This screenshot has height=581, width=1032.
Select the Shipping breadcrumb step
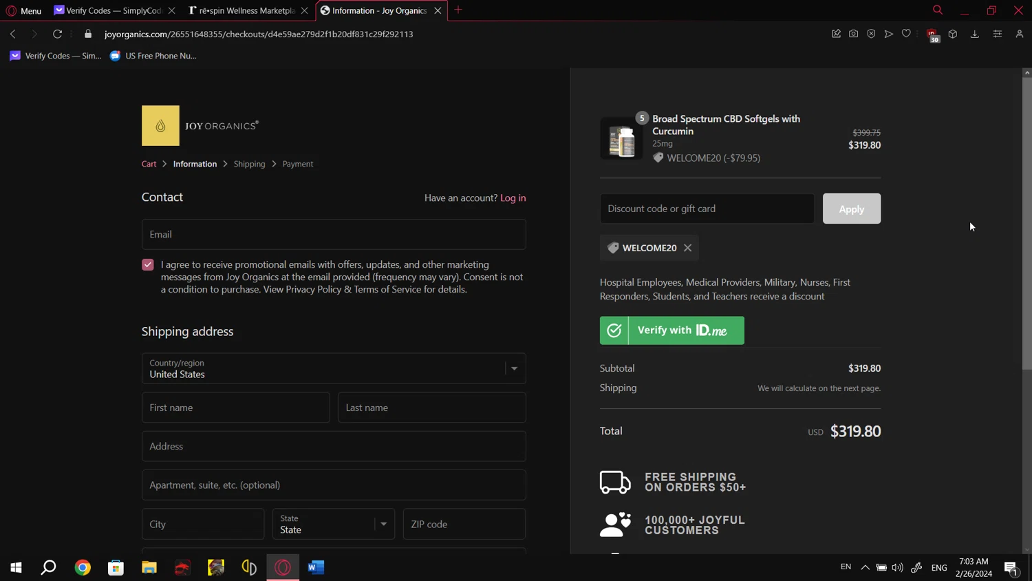click(x=249, y=164)
